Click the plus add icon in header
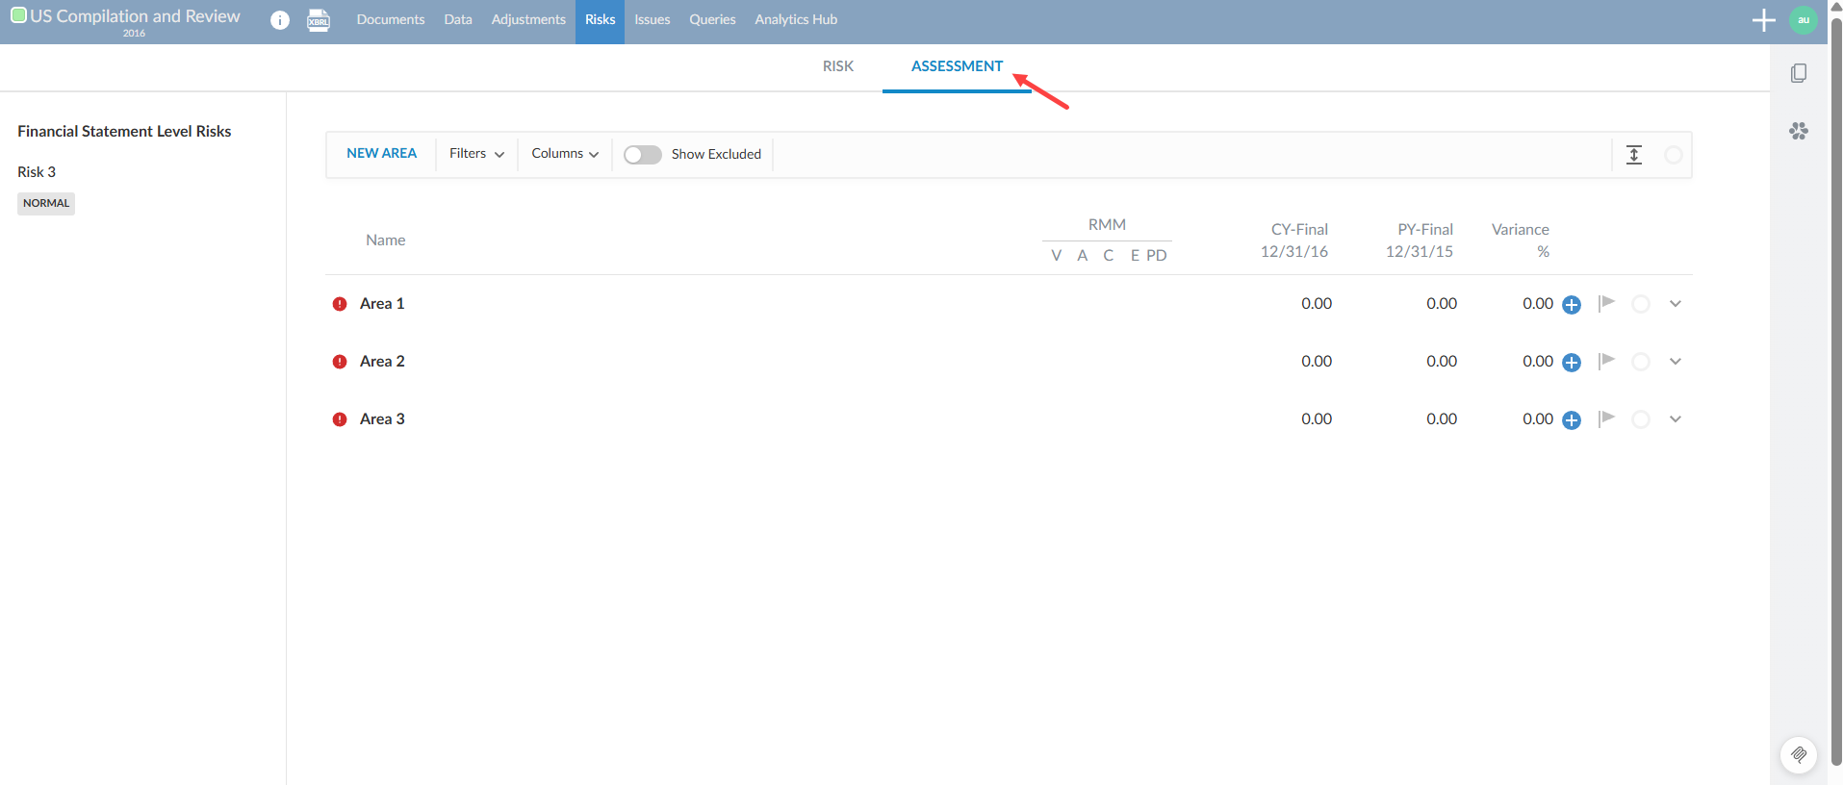1843x785 pixels. pyautogui.click(x=1763, y=20)
